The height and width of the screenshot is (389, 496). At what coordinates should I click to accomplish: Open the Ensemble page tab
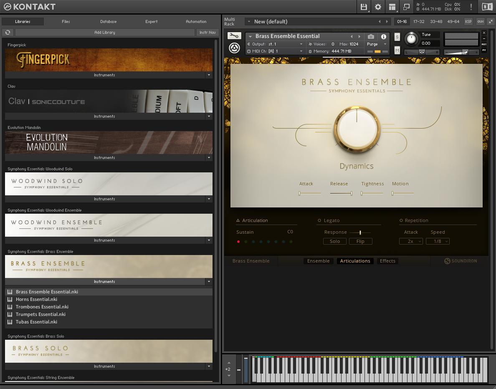tap(318, 261)
